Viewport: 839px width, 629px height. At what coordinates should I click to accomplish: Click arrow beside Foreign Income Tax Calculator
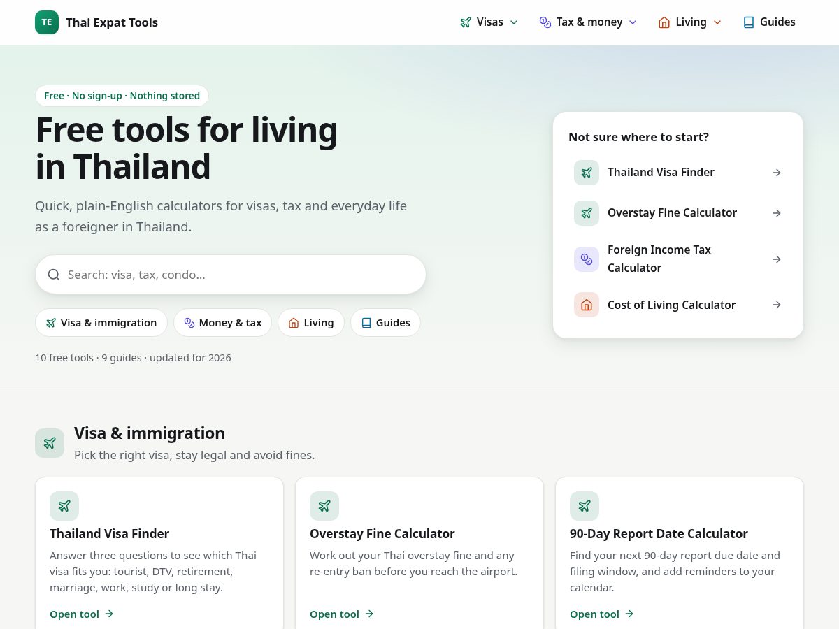pos(777,259)
